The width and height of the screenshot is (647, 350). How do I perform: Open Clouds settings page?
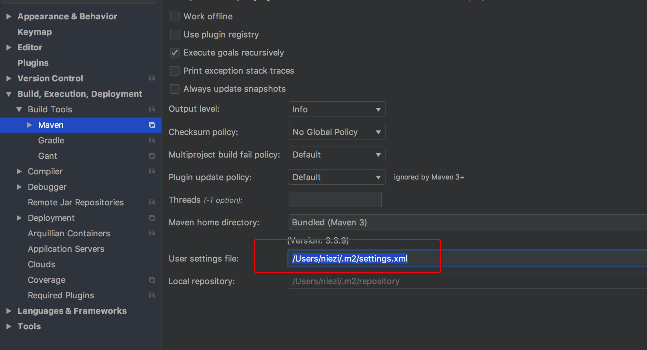(41, 264)
